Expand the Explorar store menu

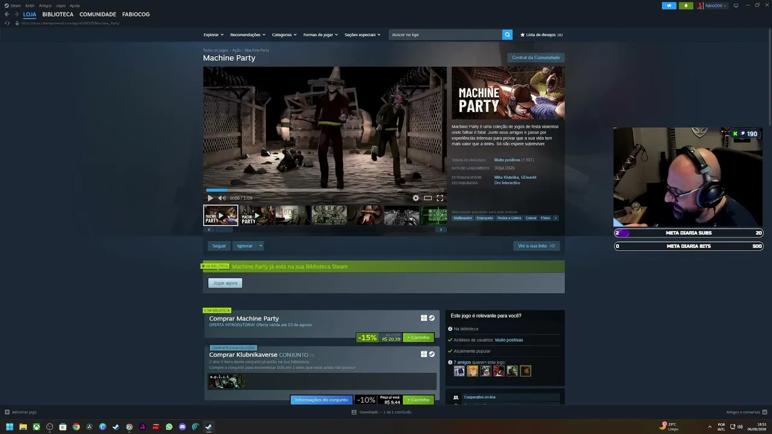[214, 35]
